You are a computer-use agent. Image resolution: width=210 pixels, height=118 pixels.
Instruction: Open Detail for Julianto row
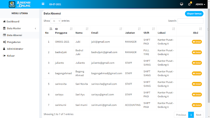point(197,63)
